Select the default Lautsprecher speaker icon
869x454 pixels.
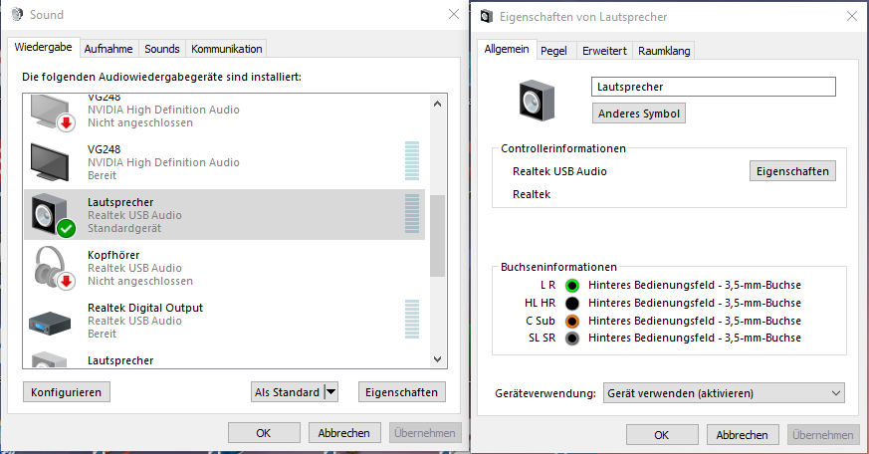point(53,215)
